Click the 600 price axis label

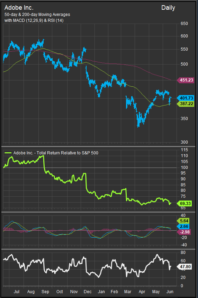click(x=184, y=36)
